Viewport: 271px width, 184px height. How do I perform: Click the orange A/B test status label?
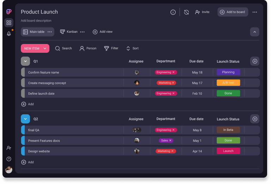pos(228,83)
